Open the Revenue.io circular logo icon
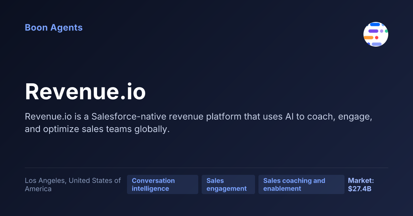Screen dimensions: 413x216 [x=376, y=34]
